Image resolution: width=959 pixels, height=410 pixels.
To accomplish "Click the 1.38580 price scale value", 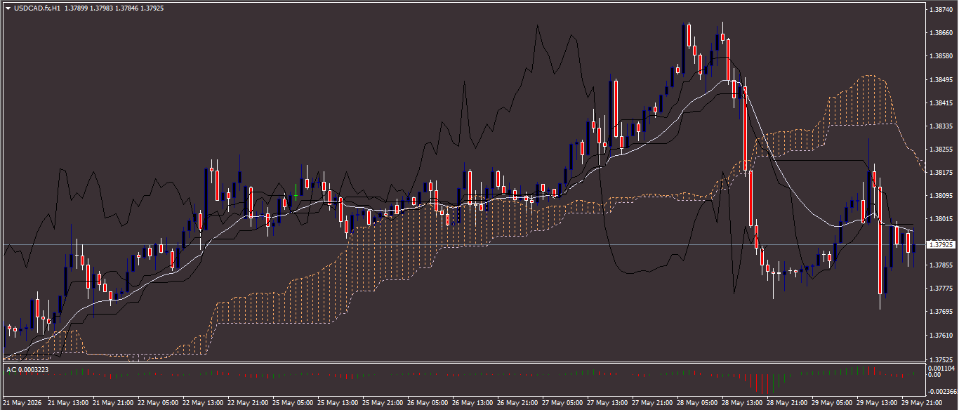I will (941, 55).
